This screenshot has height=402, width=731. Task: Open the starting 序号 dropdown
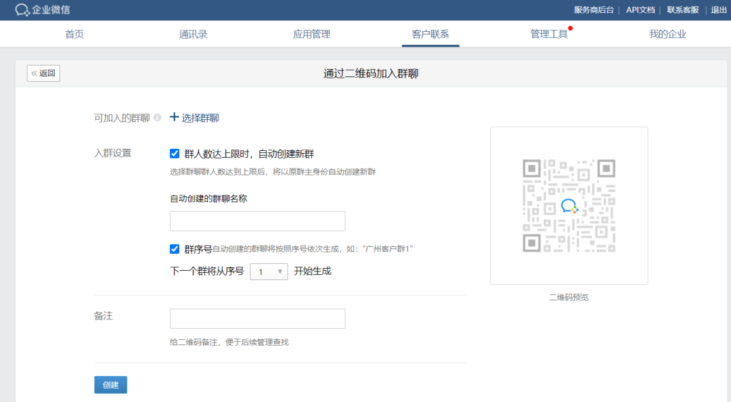[269, 271]
